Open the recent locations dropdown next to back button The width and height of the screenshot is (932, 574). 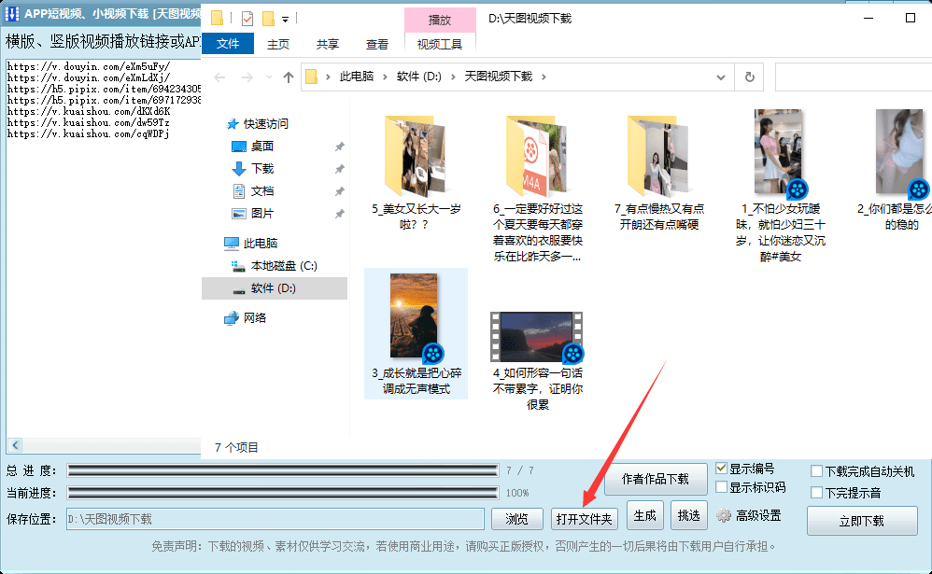coord(269,77)
